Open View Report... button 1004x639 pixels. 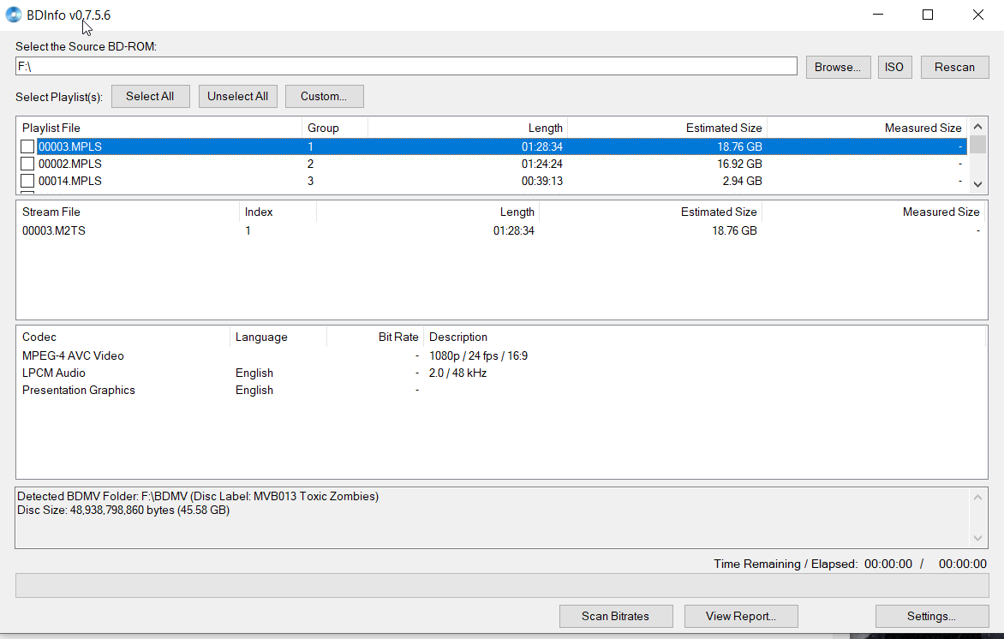coord(741,616)
